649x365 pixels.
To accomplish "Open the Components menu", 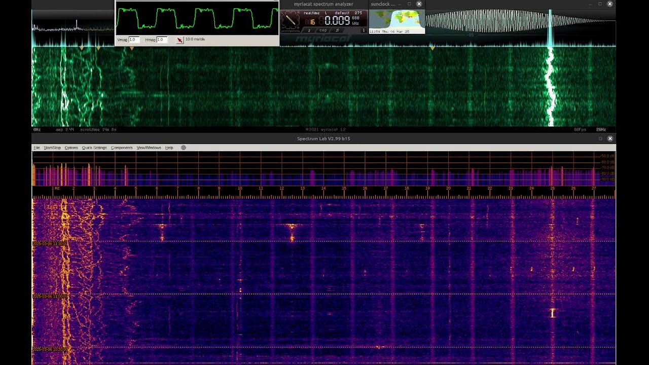I will 122,148.
